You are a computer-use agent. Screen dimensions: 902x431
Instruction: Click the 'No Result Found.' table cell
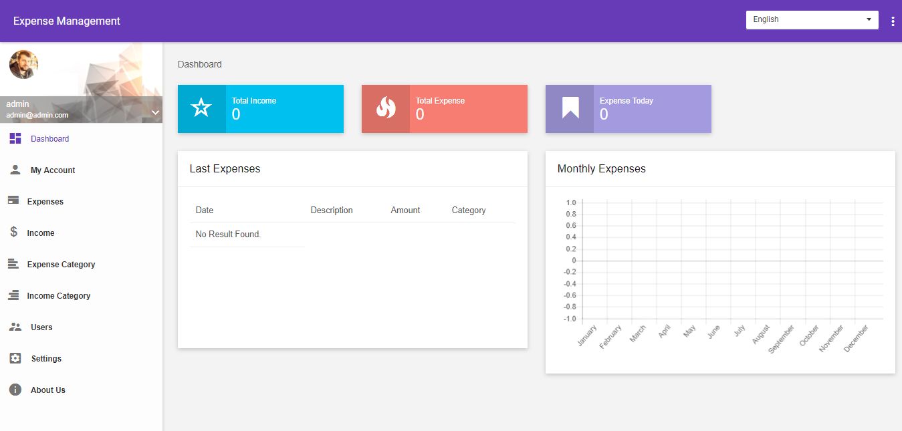[247, 235]
